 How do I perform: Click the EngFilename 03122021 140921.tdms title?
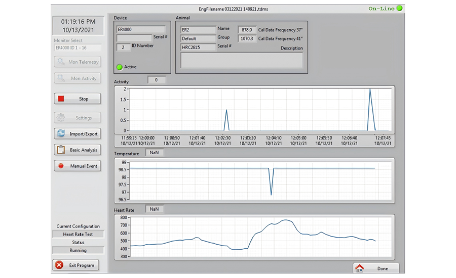coord(234,9)
